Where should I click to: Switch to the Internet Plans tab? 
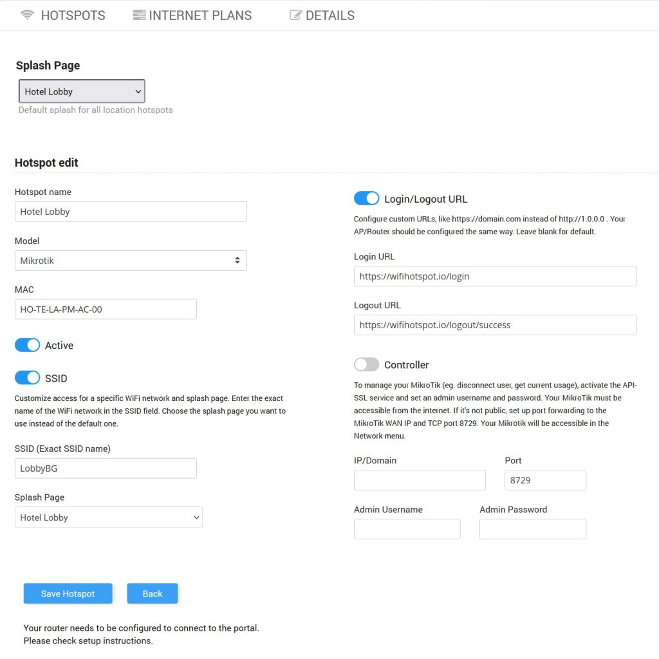(x=200, y=15)
